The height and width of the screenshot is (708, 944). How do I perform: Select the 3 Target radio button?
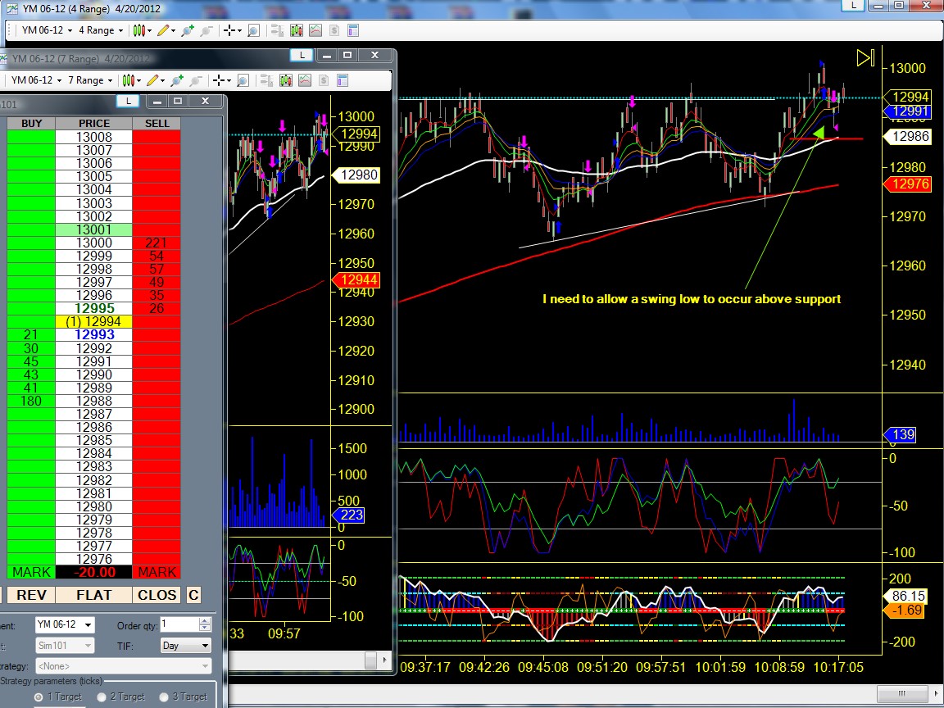(164, 697)
